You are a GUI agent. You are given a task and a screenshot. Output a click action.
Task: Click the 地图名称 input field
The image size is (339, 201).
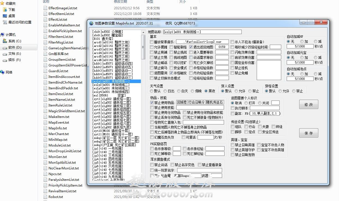(x=202, y=32)
